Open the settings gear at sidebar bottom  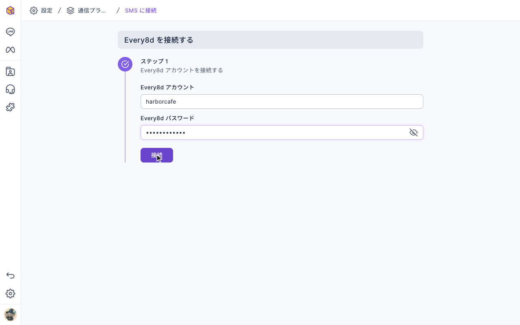pos(11,293)
